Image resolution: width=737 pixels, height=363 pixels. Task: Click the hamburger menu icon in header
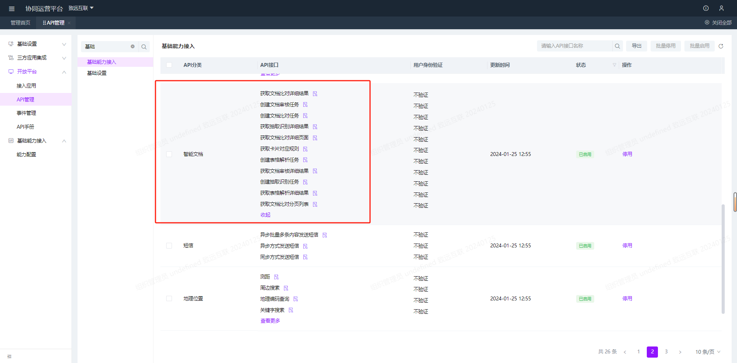[x=12, y=8]
